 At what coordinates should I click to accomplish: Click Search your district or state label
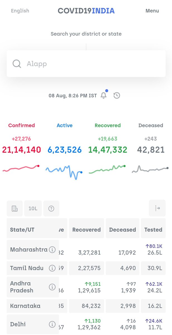pyautogui.click(x=86, y=34)
